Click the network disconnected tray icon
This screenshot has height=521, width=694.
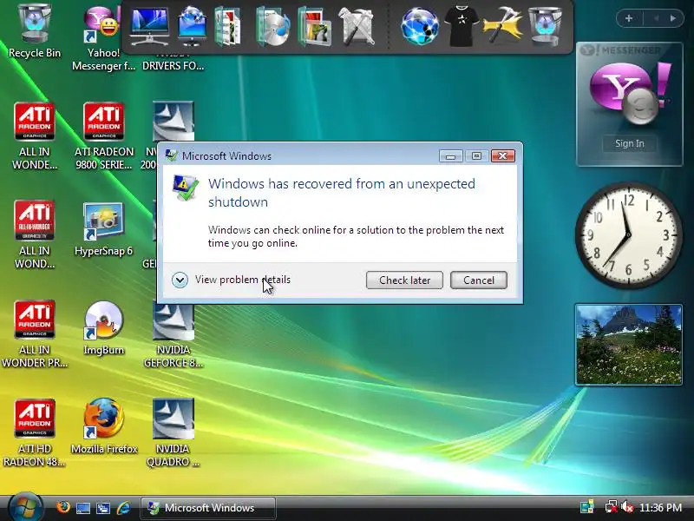pyautogui.click(x=612, y=507)
